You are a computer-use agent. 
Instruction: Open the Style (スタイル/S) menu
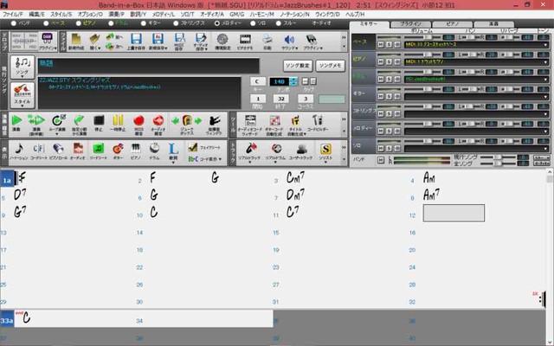tap(61, 15)
